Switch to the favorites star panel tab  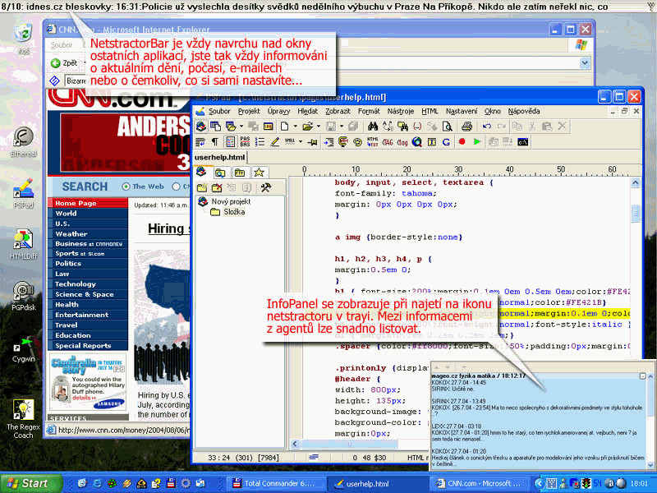260,173
